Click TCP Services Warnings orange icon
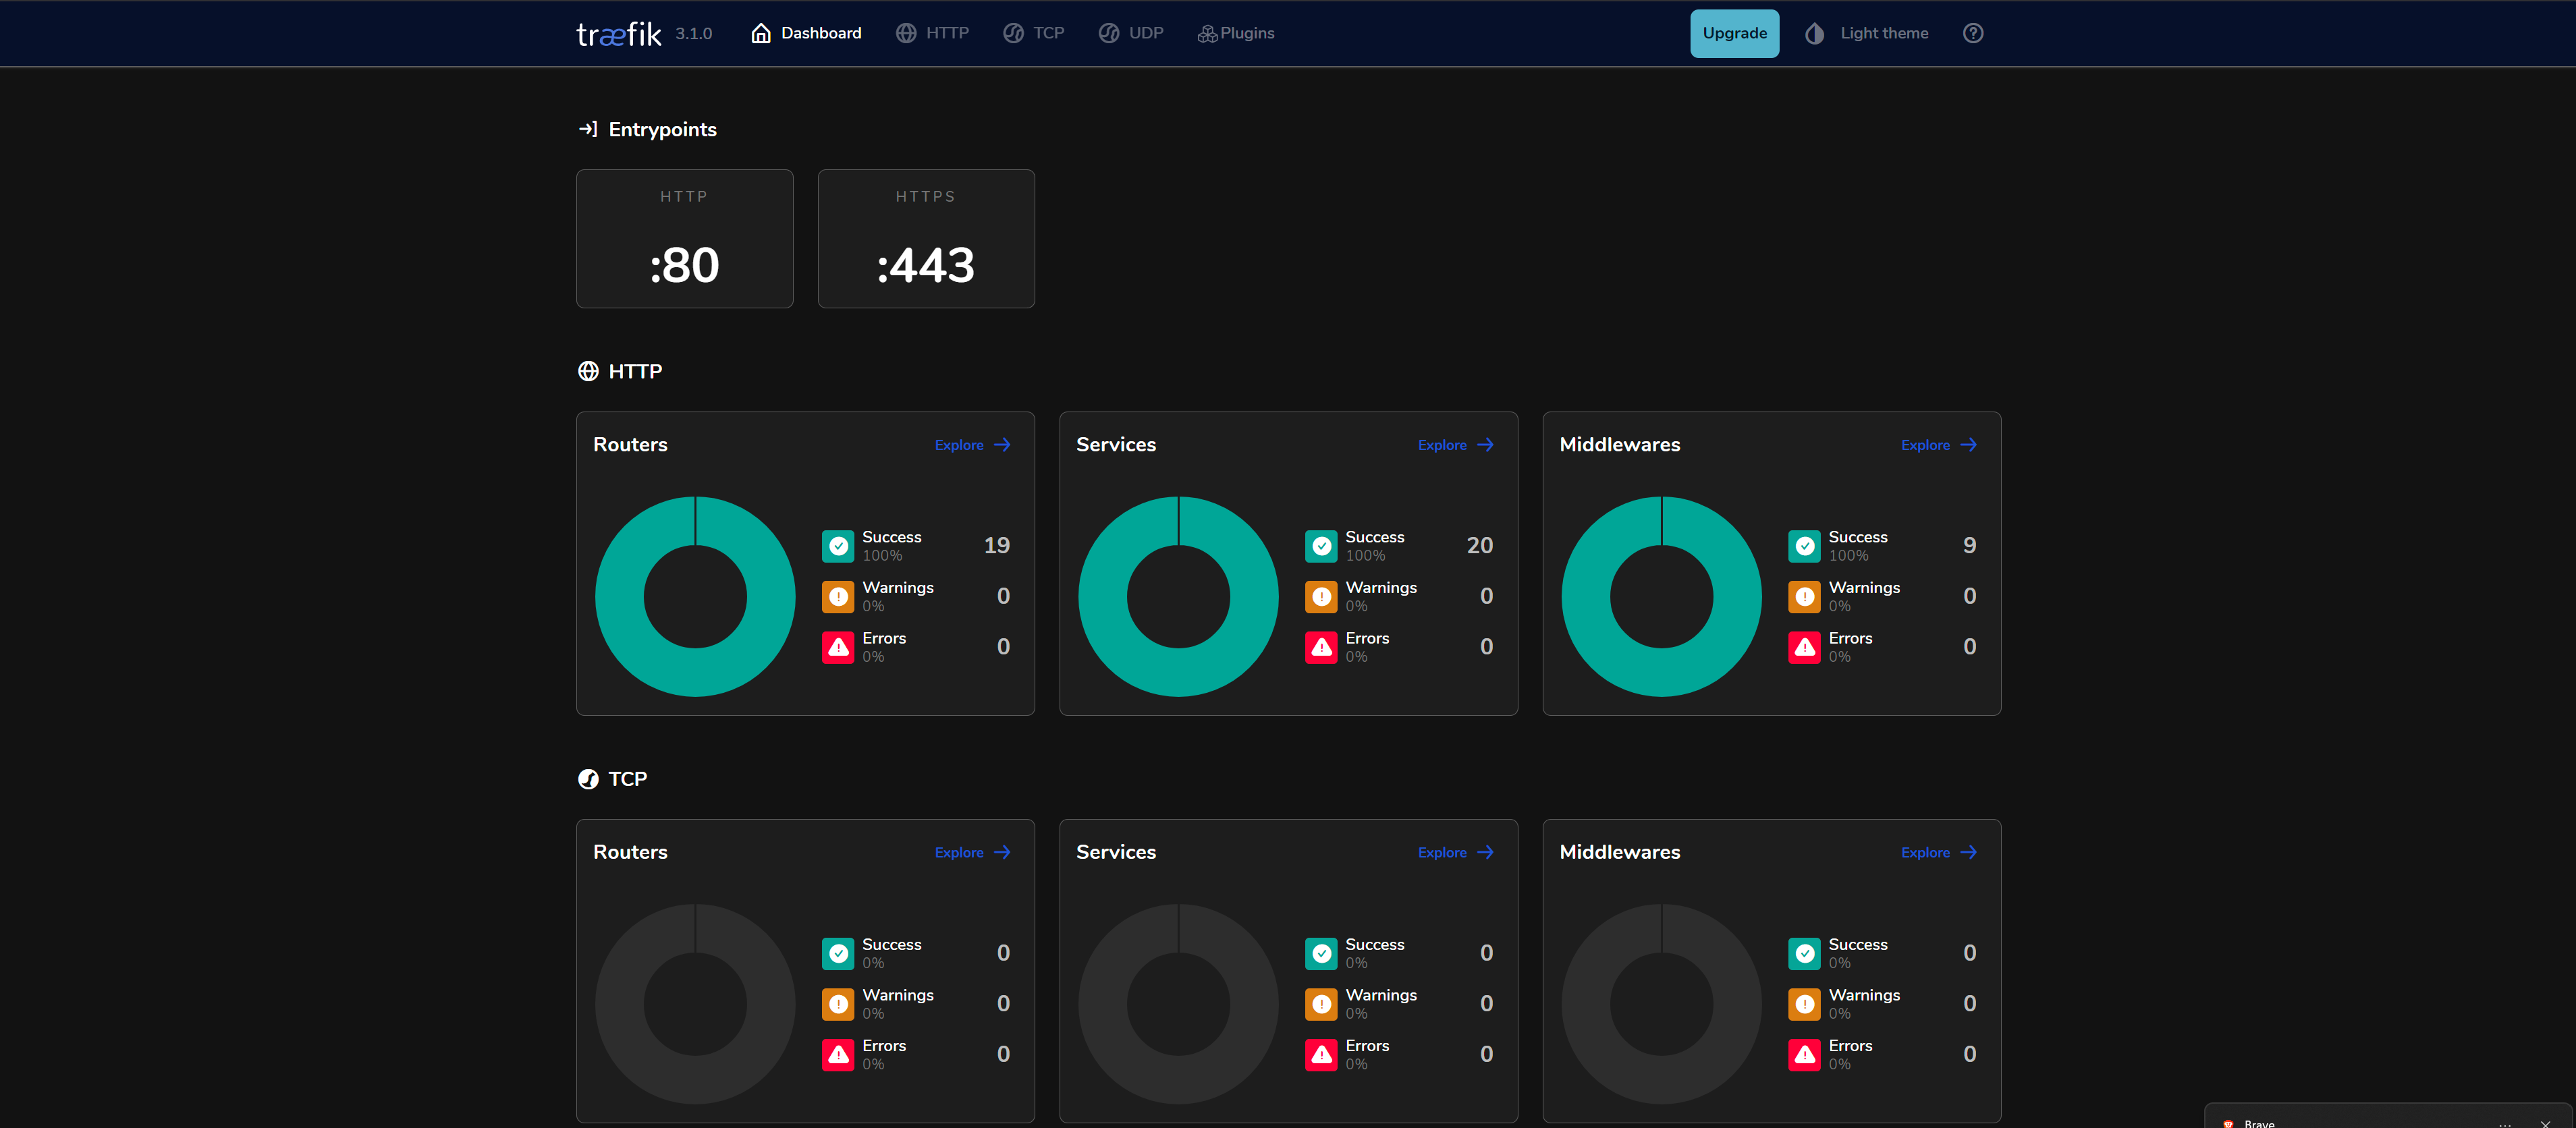The image size is (2576, 1128). (x=1321, y=1004)
